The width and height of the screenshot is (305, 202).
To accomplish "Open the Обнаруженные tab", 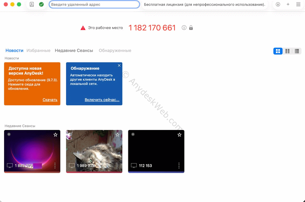I will (x=115, y=50).
